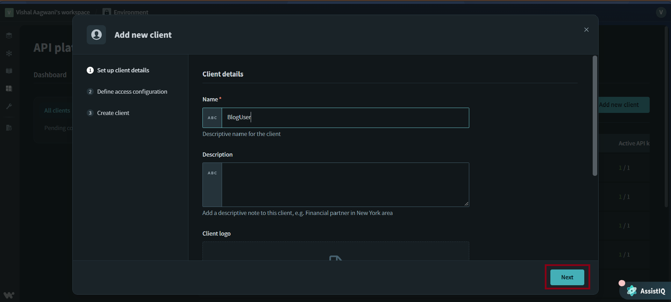
Task: Select All clients in the background list
Action: (57, 110)
